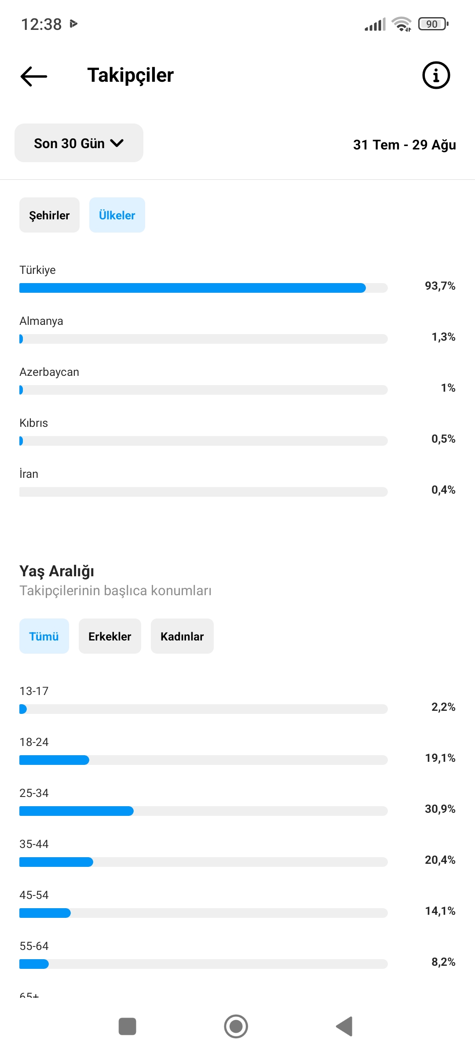Tap the battery indicator in status bar
The width and height of the screenshot is (475, 1055).
pos(433,24)
